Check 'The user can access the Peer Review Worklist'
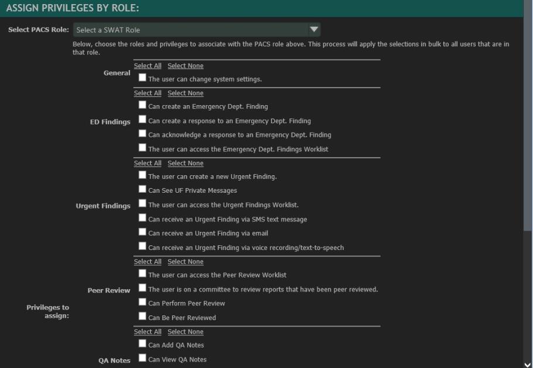 click(x=141, y=273)
